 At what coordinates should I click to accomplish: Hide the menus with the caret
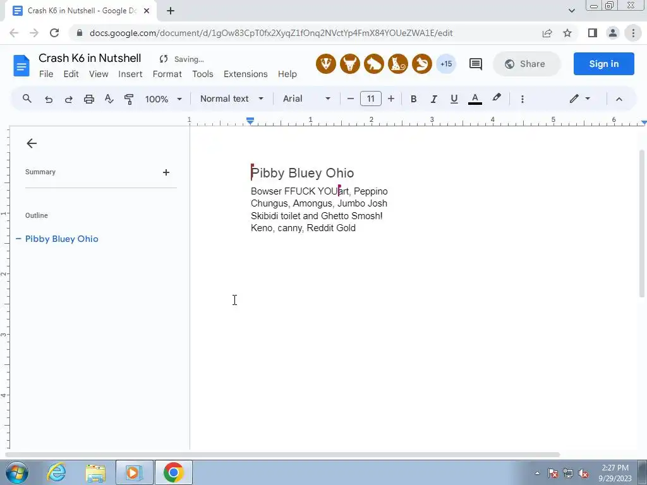(619, 99)
